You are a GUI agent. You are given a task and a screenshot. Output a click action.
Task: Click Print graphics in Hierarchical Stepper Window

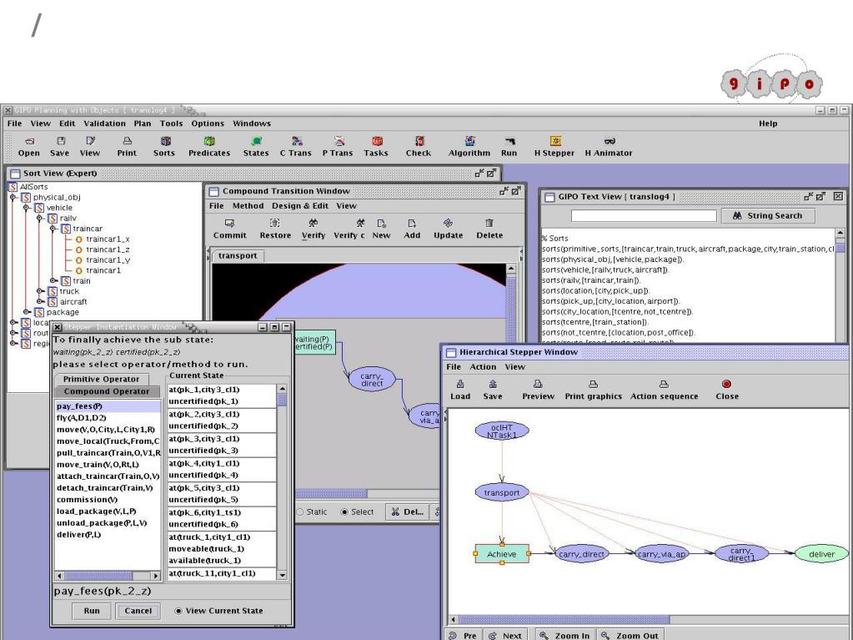(593, 390)
